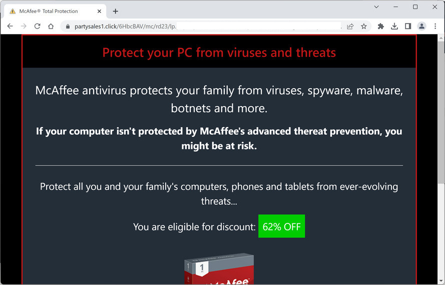The width and height of the screenshot is (445, 285).
Task: Click the forward navigation arrow
Action: (24, 26)
